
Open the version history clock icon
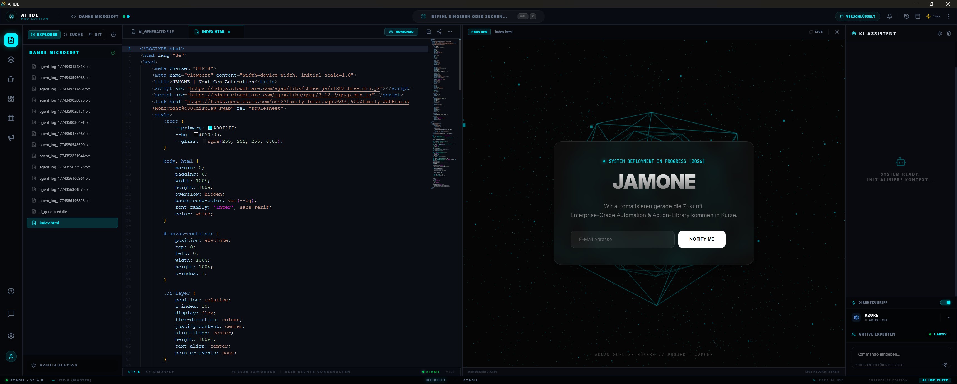[906, 16]
